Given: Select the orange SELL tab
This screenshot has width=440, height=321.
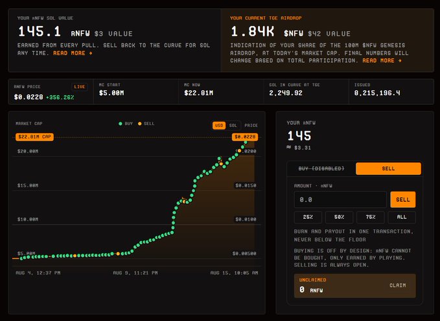Looking at the screenshot, I should tap(388, 168).
